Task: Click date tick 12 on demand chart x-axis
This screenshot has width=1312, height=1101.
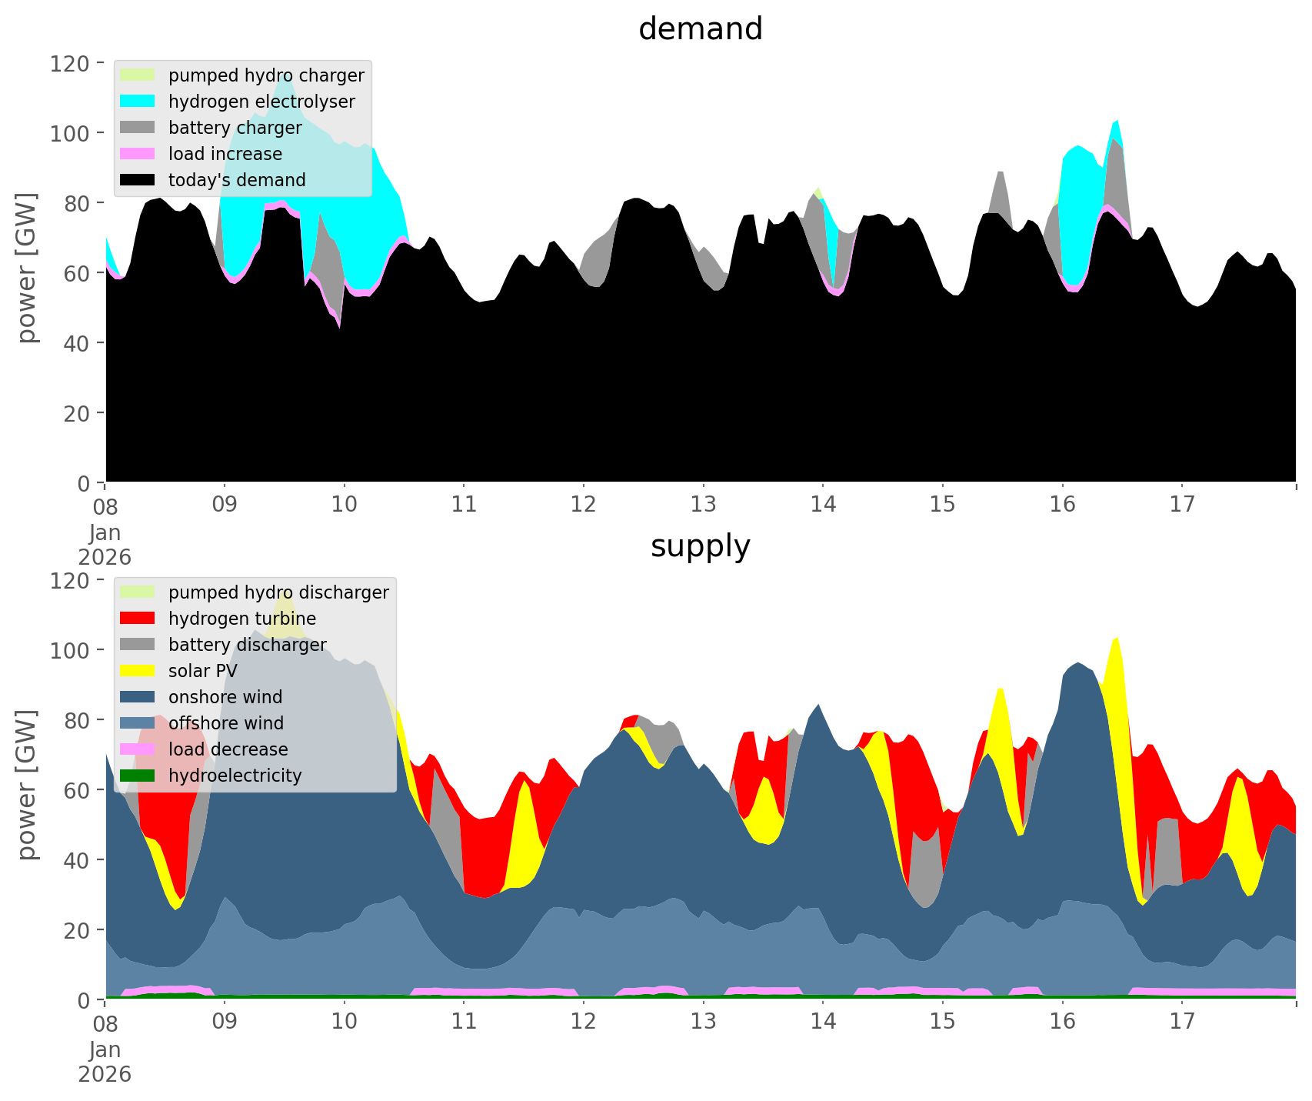Action: [x=584, y=505]
